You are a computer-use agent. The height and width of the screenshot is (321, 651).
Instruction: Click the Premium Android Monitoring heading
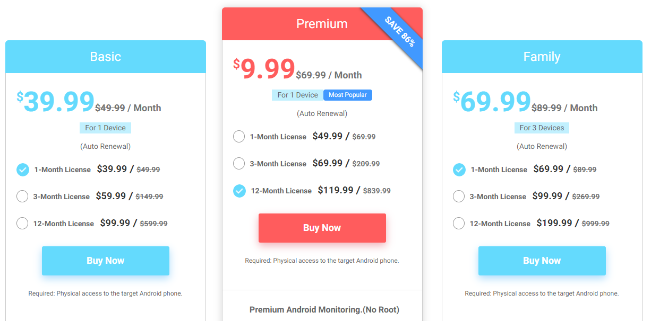coord(324,309)
